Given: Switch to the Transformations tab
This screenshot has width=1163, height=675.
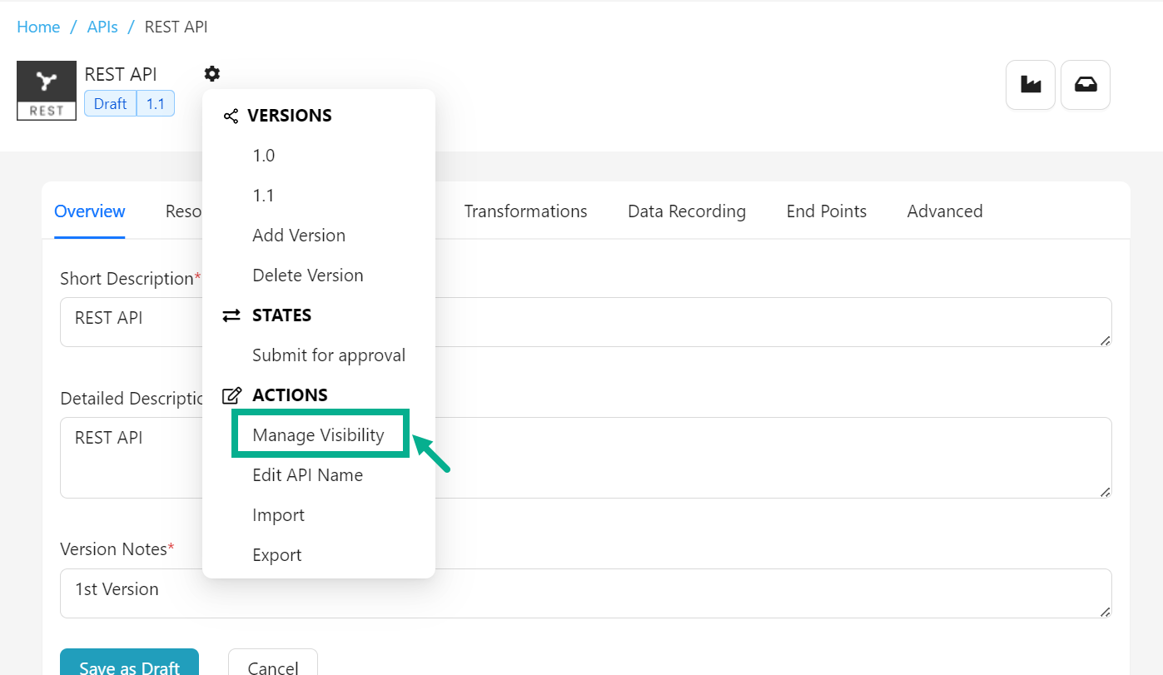Looking at the screenshot, I should 525,211.
